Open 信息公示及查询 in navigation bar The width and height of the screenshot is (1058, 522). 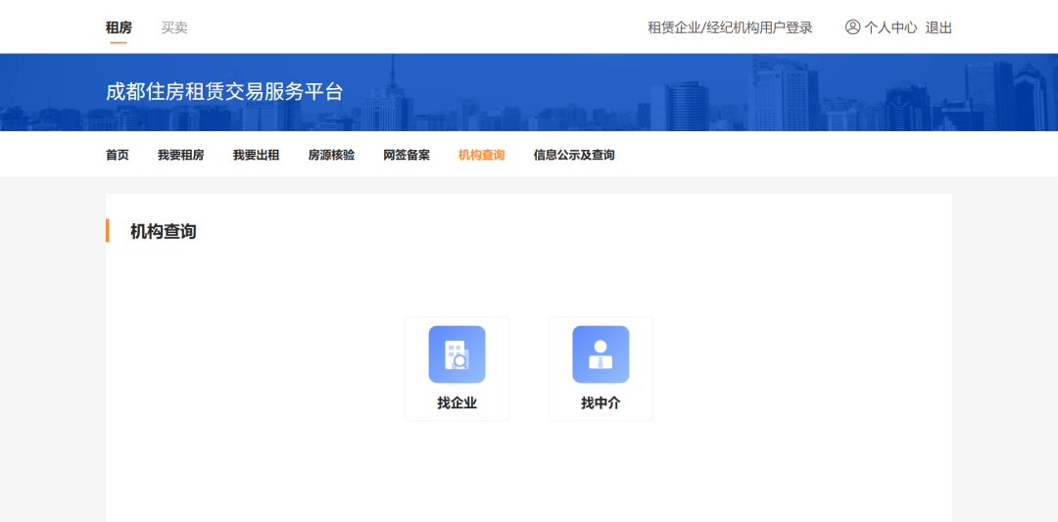pos(574,155)
